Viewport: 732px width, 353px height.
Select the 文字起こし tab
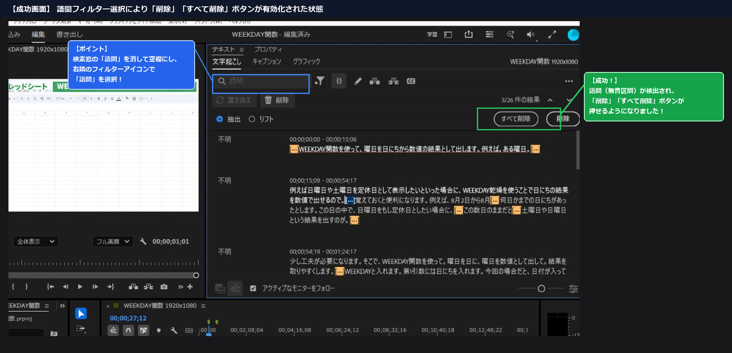point(227,61)
